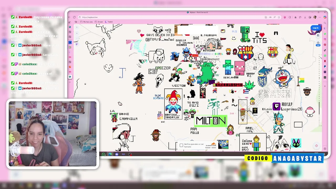This screenshot has height=189, width=336.
Task: Switch to bottom wplace vertical tab
Action: pyautogui.click(x=70, y=77)
